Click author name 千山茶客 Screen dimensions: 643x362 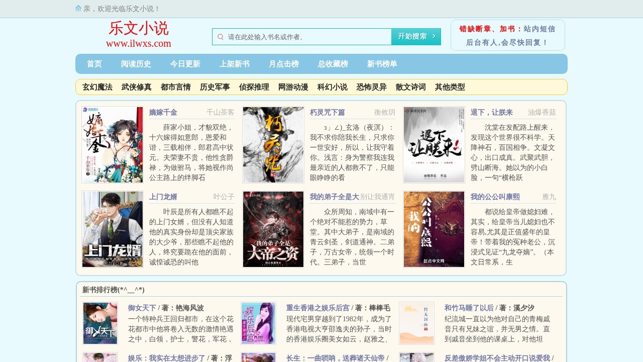pyautogui.click(x=221, y=112)
